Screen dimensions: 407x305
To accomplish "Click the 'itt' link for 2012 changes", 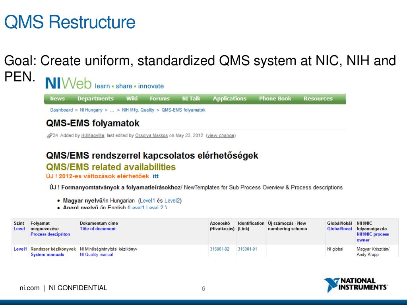I will tap(156, 176).
